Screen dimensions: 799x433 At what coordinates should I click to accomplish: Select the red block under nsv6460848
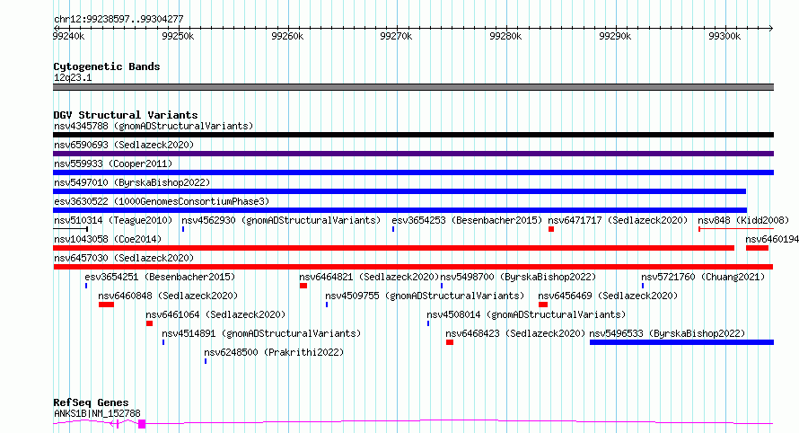[x=106, y=305]
